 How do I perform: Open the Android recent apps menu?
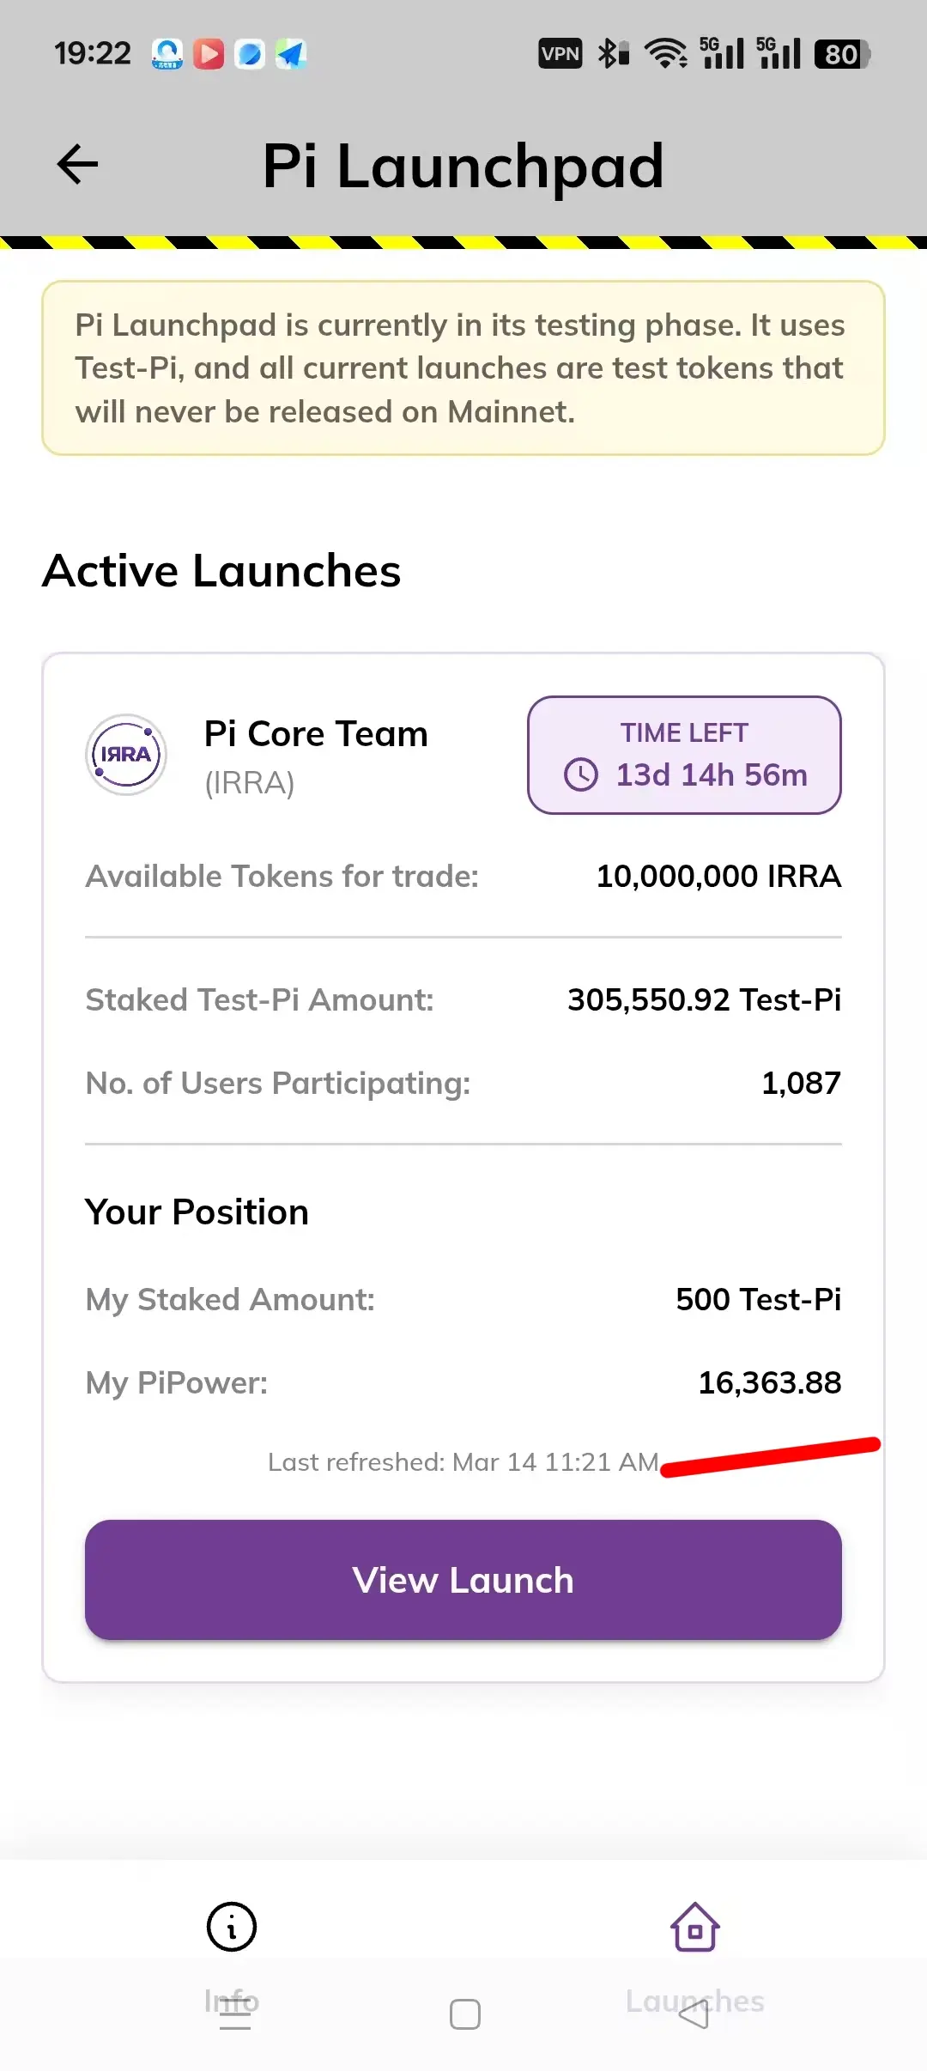tap(234, 2014)
